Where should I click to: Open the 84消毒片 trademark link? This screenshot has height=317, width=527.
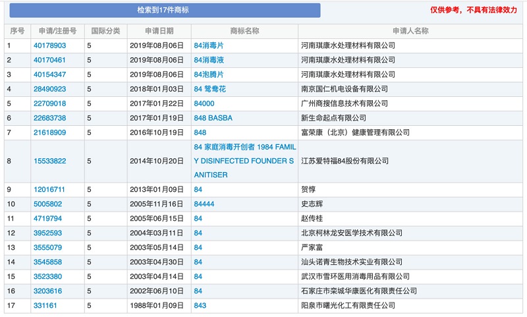coord(209,45)
